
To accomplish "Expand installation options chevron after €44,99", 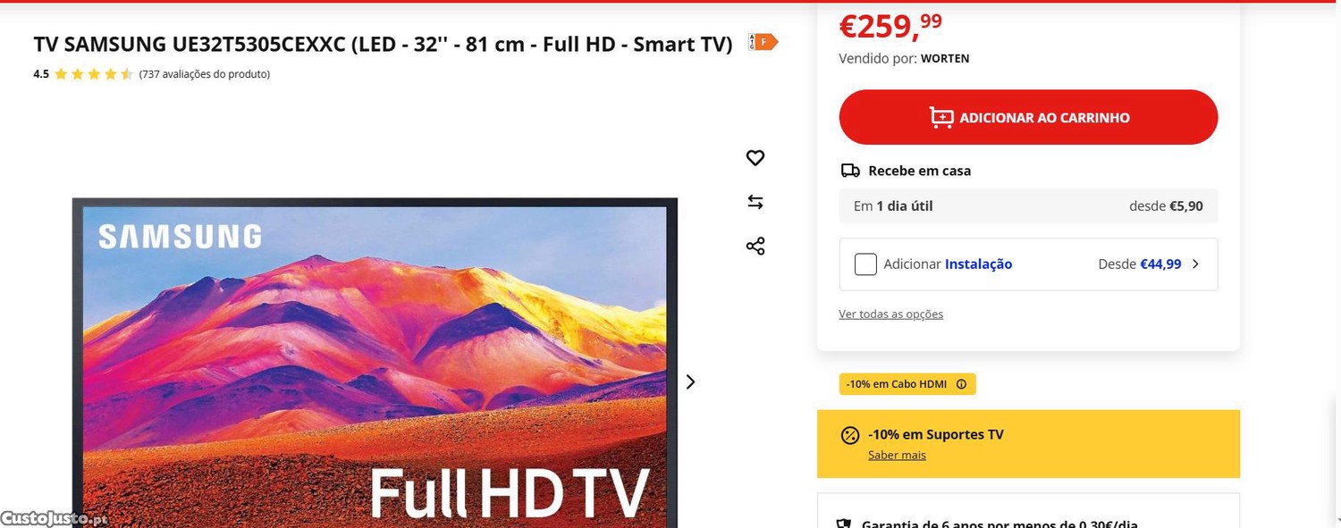I will point(1196,264).
